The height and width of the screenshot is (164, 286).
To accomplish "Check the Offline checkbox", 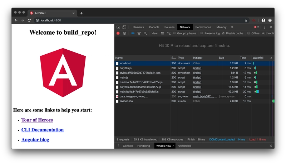I will tap(248, 33).
